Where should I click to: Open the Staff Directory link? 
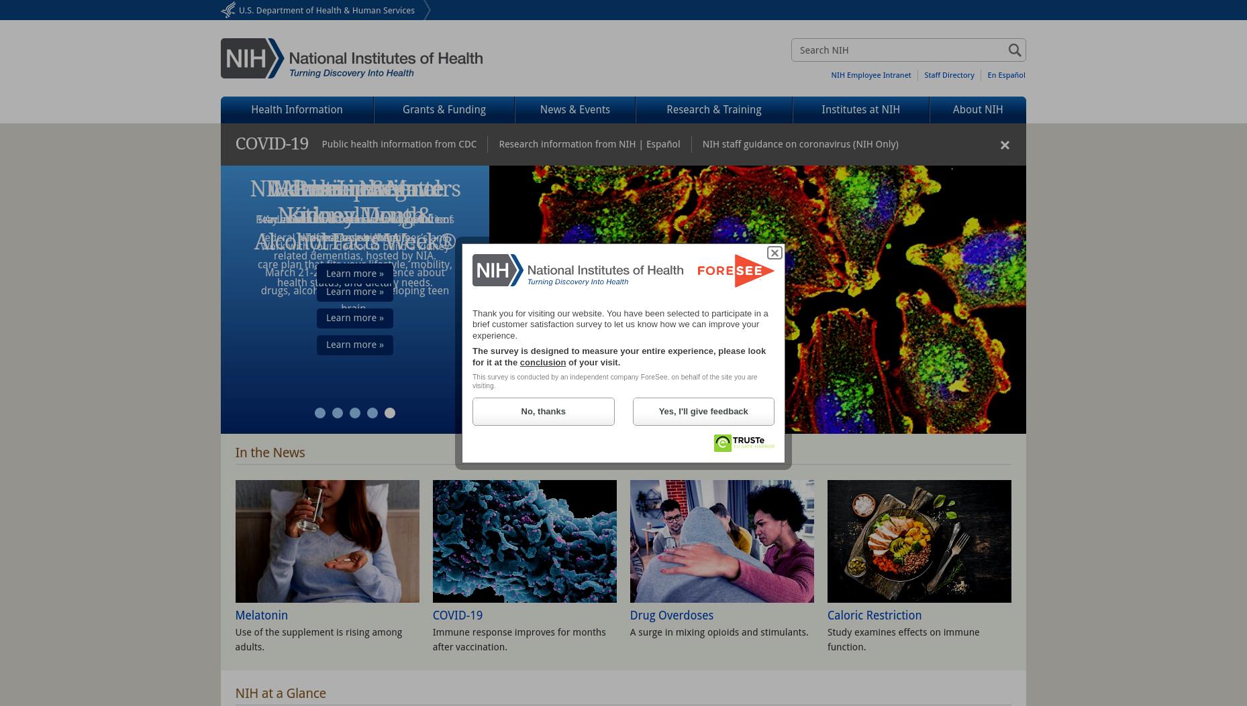coord(949,75)
